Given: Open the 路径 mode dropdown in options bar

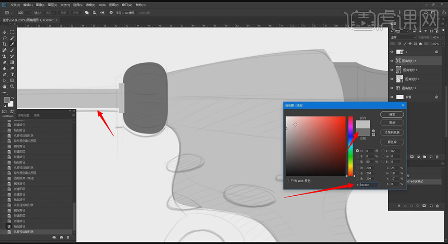Looking at the screenshot, I should click(24, 13).
